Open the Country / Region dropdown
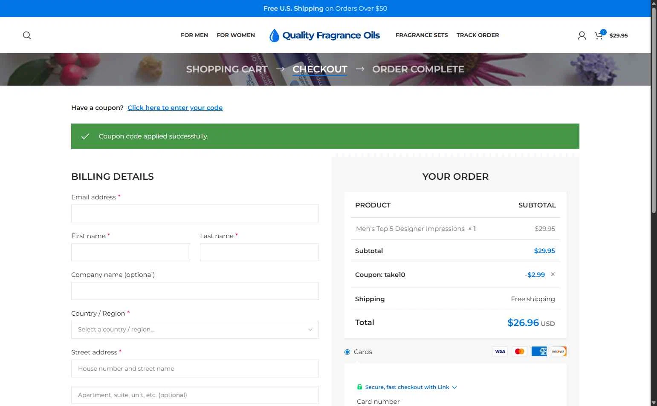Viewport: 657px width, 406px height. pyautogui.click(x=195, y=330)
